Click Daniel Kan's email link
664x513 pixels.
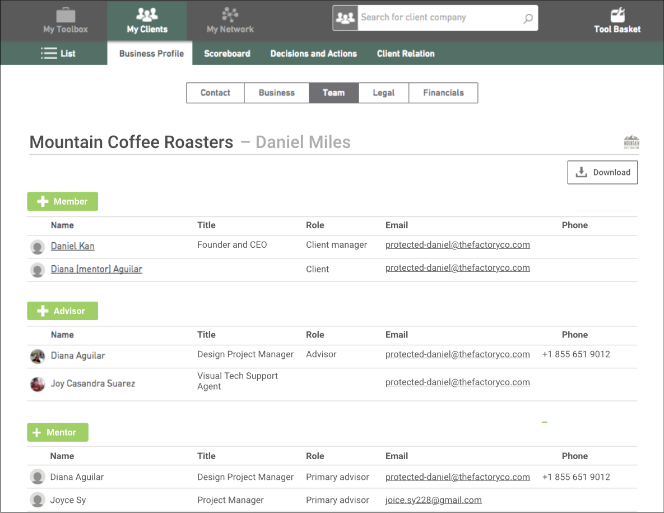[457, 245]
